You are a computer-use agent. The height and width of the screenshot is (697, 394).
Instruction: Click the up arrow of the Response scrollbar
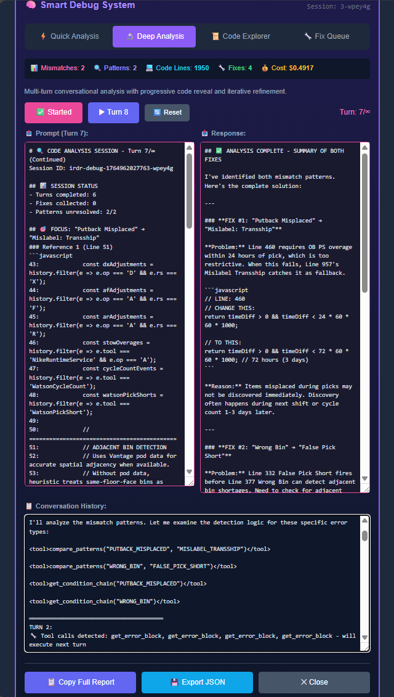(x=365, y=147)
